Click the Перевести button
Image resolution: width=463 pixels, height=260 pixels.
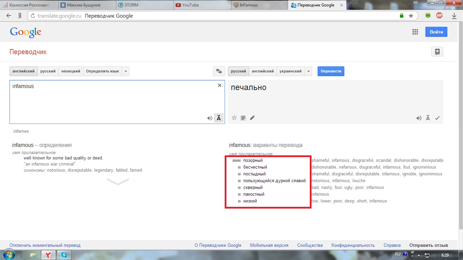coord(331,71)
